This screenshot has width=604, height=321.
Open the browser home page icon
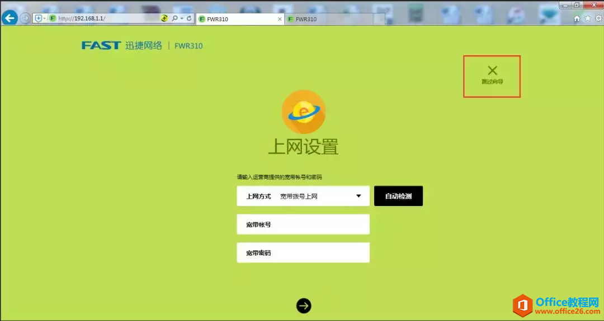coord(577,18)
